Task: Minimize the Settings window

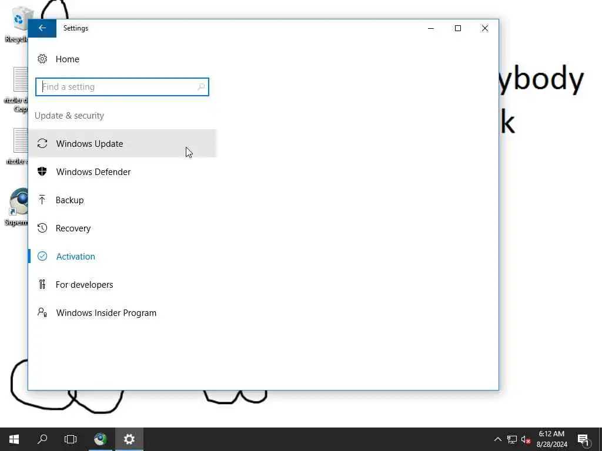Action: [431, 28]
